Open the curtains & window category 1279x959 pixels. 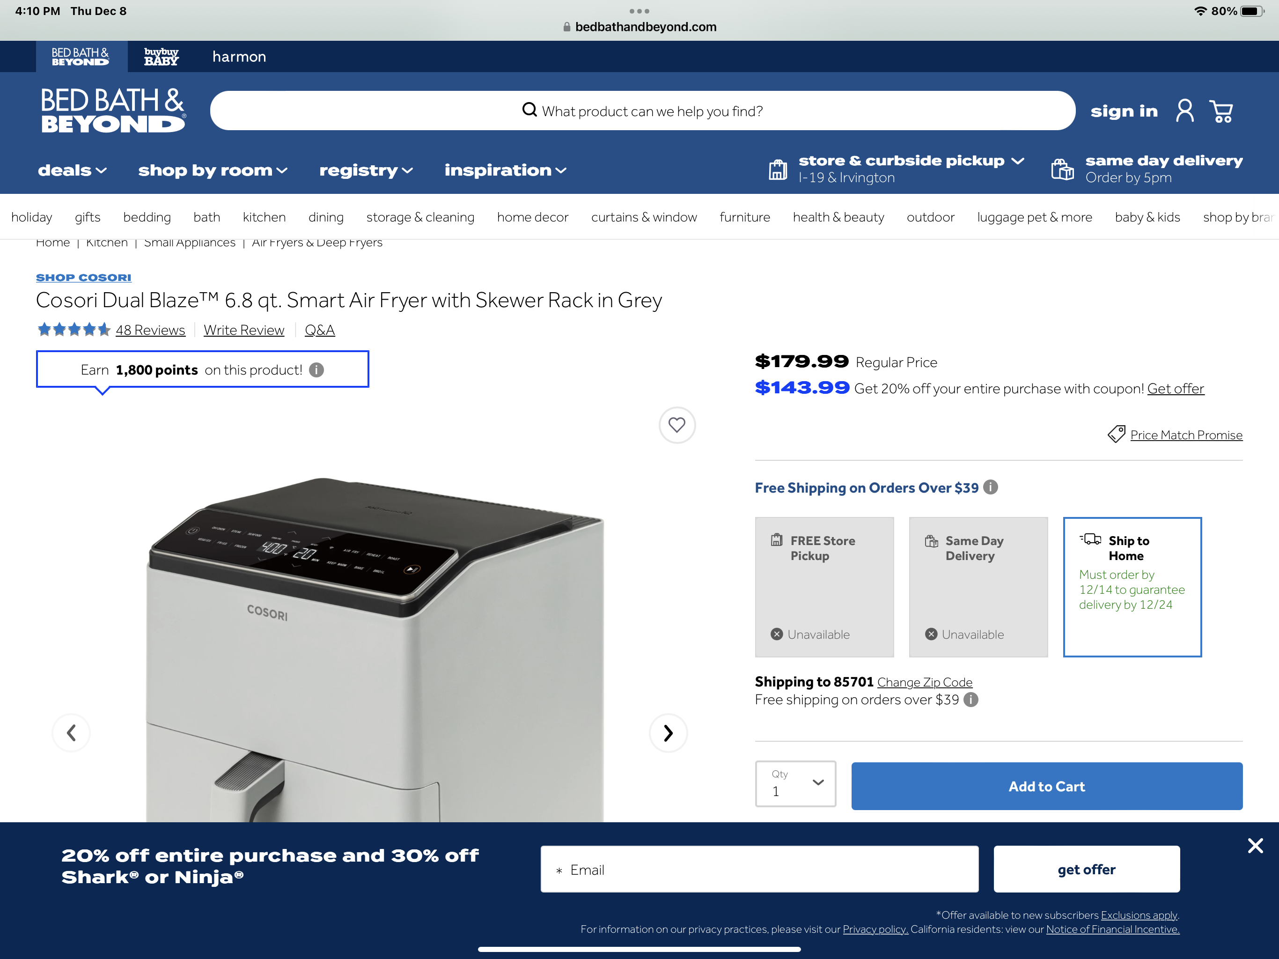[x=644, y=217]
